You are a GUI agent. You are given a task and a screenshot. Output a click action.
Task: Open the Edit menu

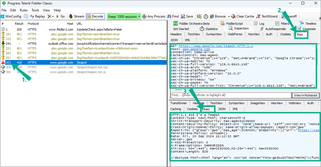(x=13, y=10)
